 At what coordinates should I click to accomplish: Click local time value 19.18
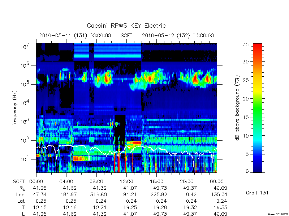pos(70,207)
